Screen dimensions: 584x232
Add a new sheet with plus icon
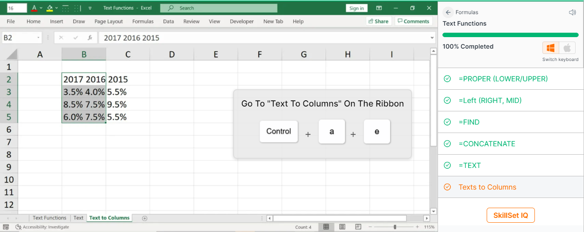pyautogui.click(x=145, y=218)
